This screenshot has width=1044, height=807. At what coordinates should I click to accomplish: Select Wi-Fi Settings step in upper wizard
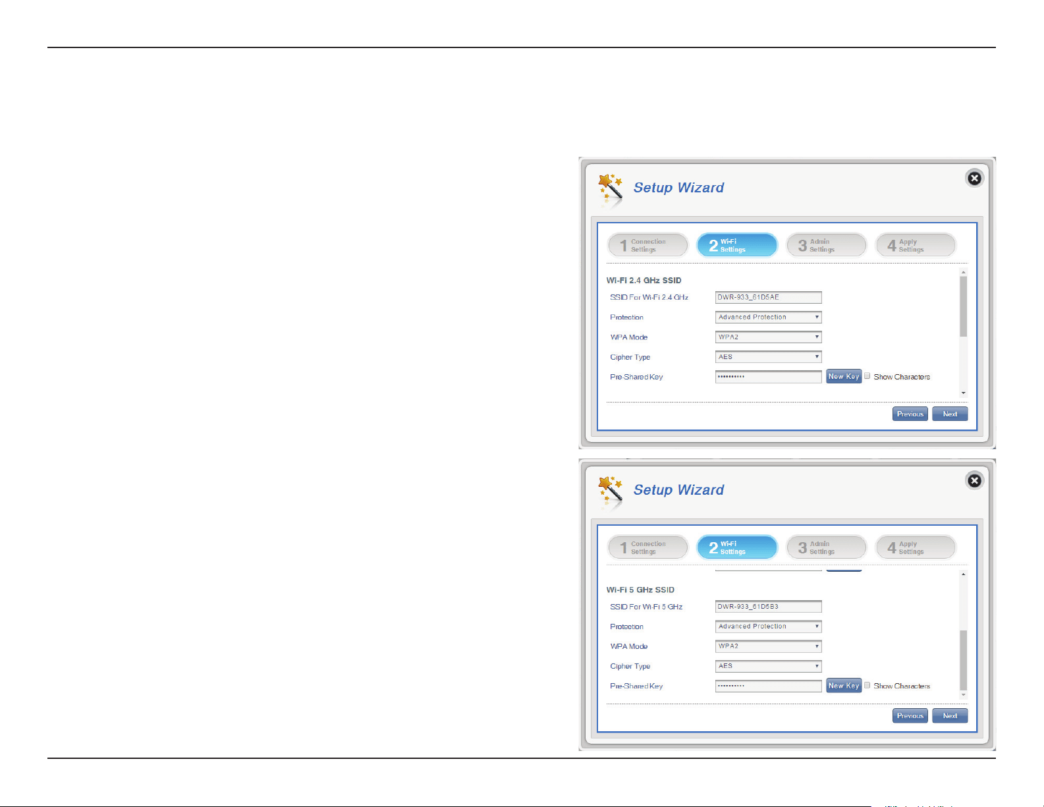(x=737, y=245)
